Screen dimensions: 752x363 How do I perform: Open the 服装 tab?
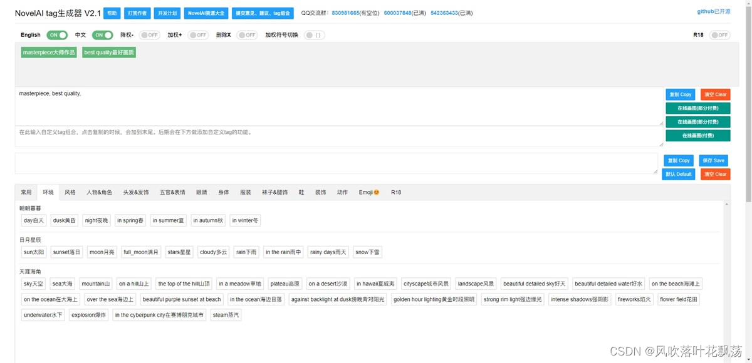point(246,192)
